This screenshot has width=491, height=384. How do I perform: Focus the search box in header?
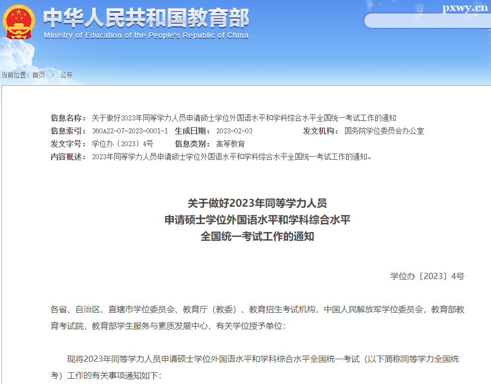[x=427, y=21]
